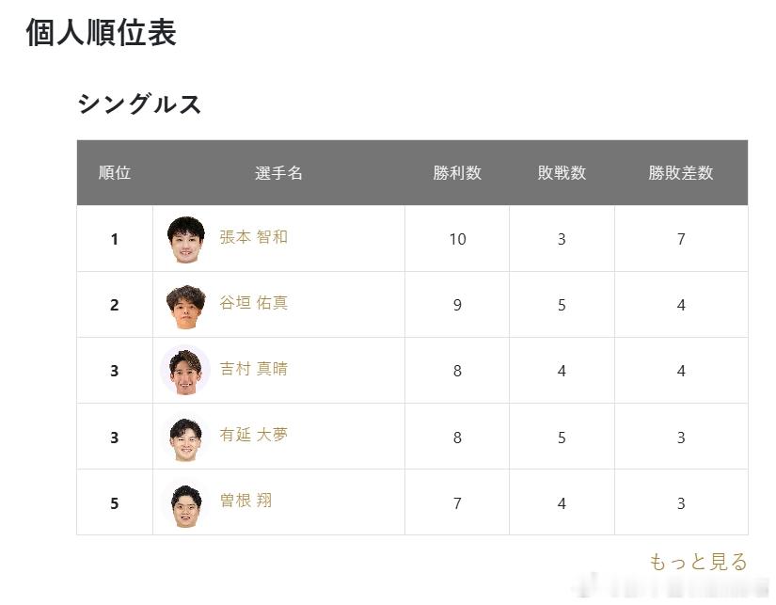Click the もっと見る link
776x605 pixels.
click(698, 562)
